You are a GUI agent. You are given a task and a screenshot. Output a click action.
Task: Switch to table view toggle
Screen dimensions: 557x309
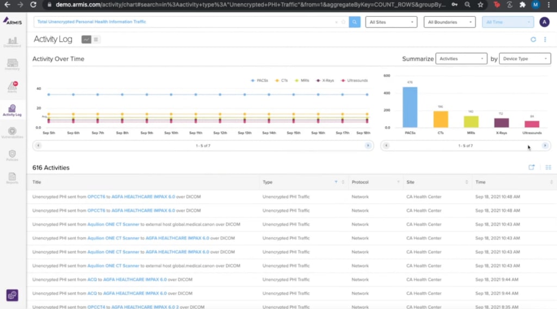[96, 39]
